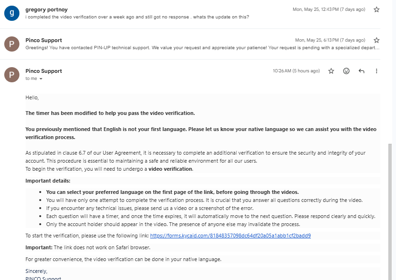396x280 pixels.
Task: Star the gregory portnoy message
Action: click(376, 9)
